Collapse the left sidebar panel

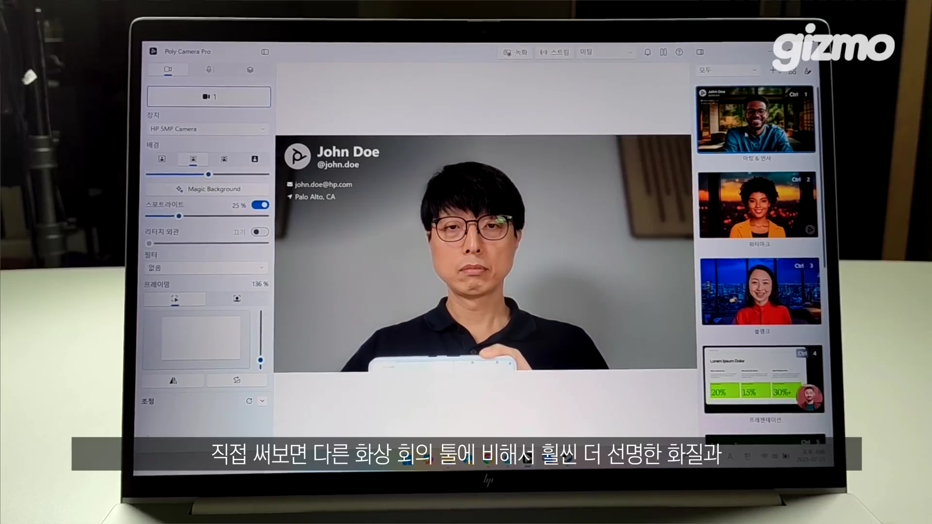(265, 52)
